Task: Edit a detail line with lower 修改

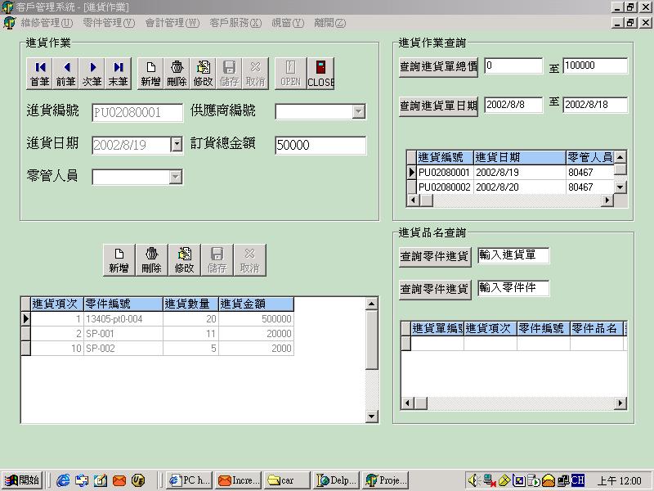Action: (x=185, y=260)
